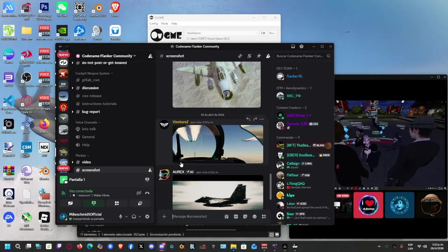Show hidden system tray icons chevron
Screen dimensions: 448x252
(x=379, y=246)
